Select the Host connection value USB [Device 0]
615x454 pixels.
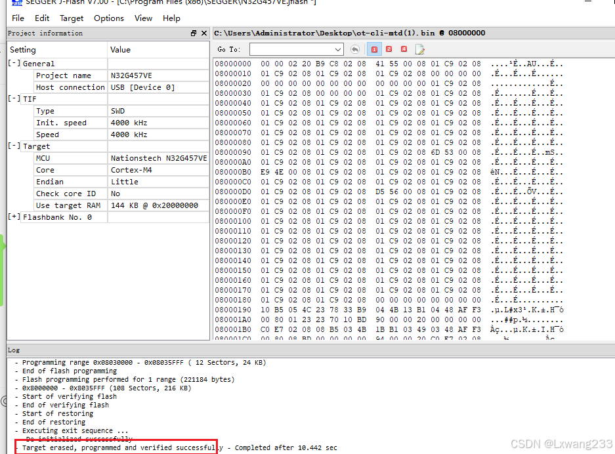(x=143, y=87)
